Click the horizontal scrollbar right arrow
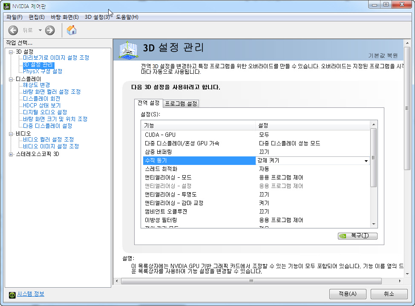Image resolution: width=415 pixels, height=306 pixels. pyautogui.click(x=400, y=281)
